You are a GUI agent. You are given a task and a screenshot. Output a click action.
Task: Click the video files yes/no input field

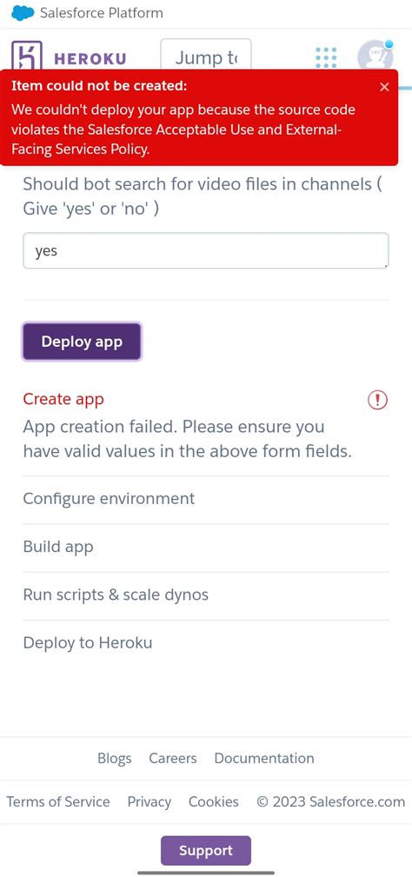point(206,251)
